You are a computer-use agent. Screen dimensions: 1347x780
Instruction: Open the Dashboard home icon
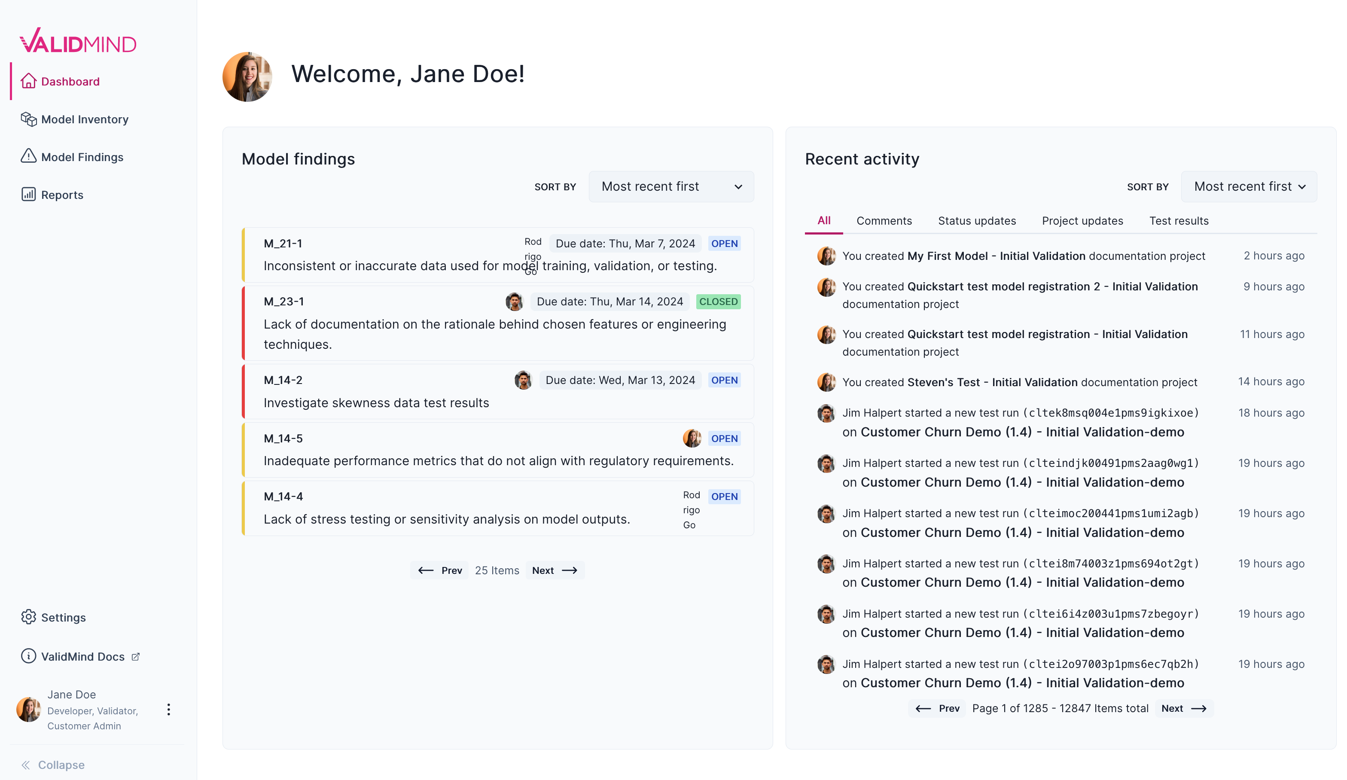(x=29, y=81)
